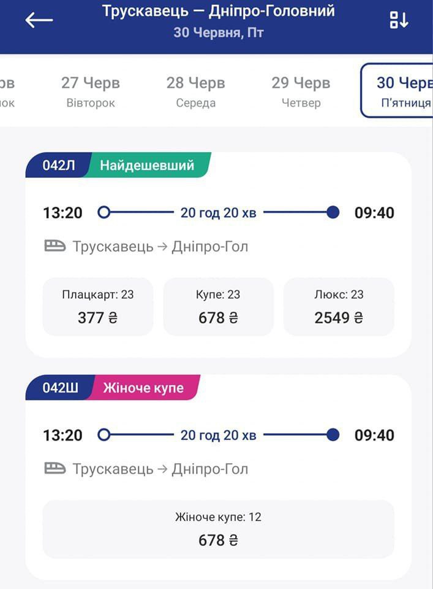The height and width of the screenshot is (589, 433).
Task: Choose Люкс for 2549 ₴
Action: [339, 307]
